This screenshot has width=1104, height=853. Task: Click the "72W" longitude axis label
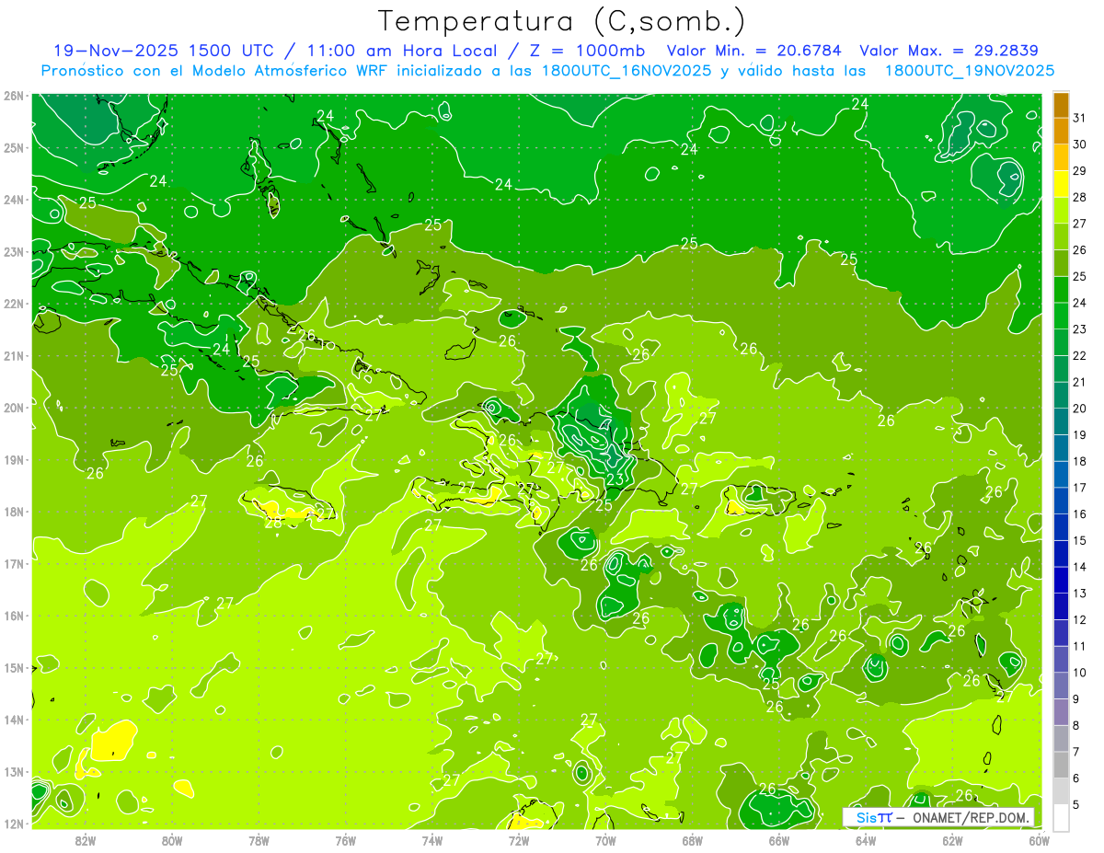(x=519, y=839)
